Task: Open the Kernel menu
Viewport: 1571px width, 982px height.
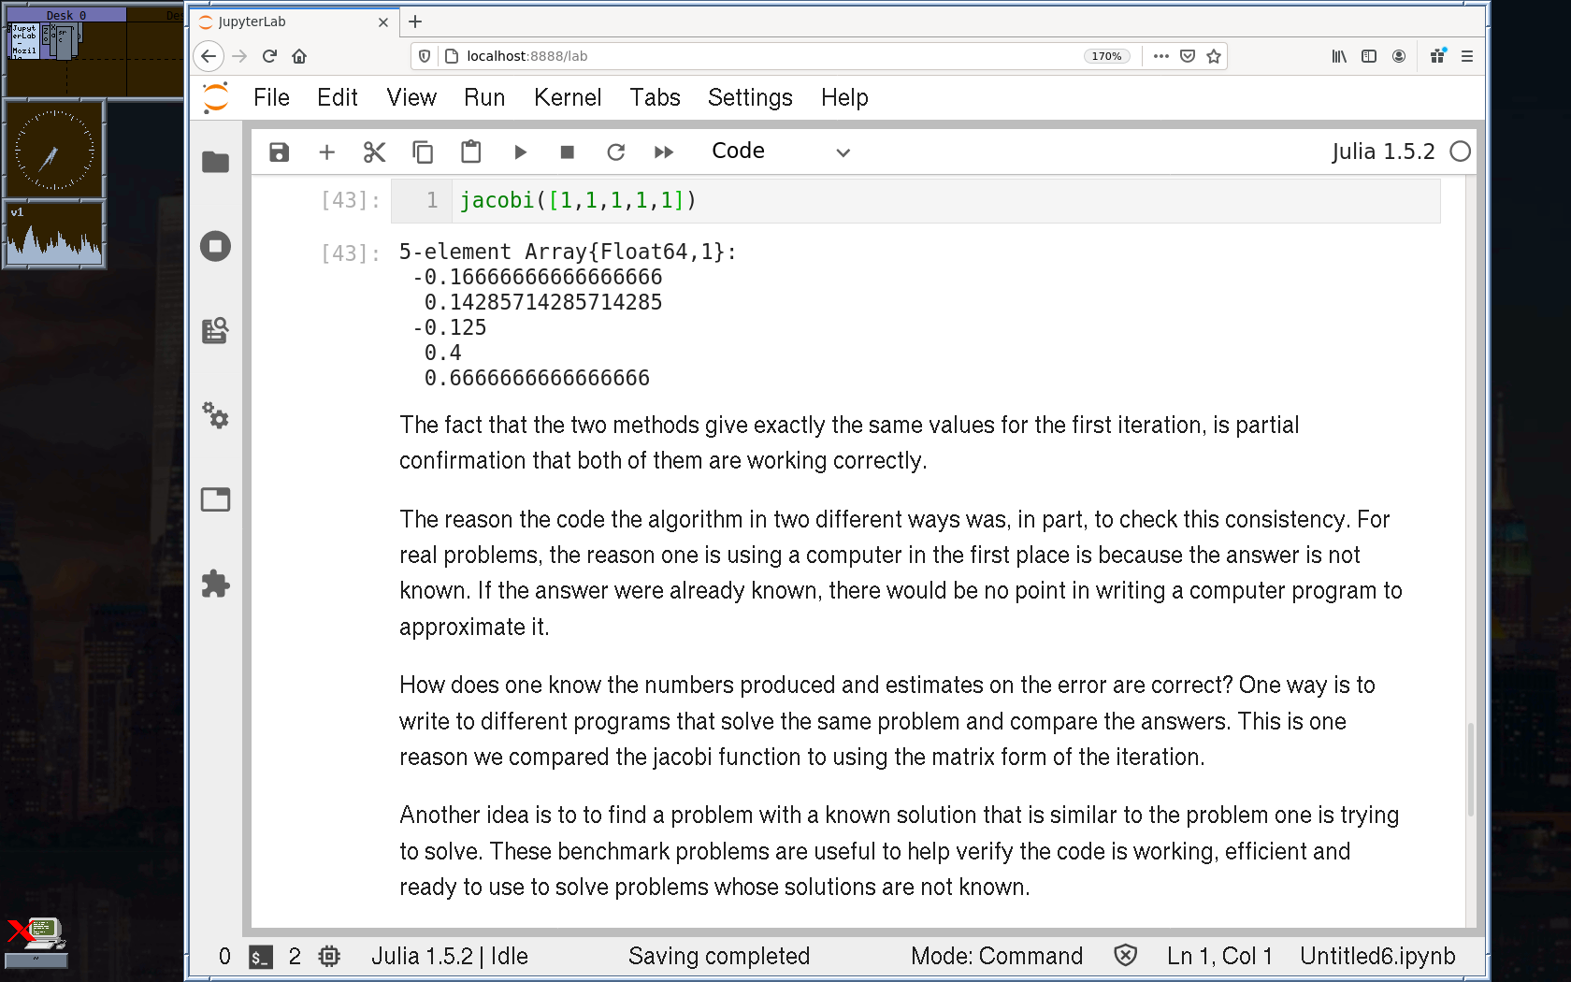Action: (567, 97)
